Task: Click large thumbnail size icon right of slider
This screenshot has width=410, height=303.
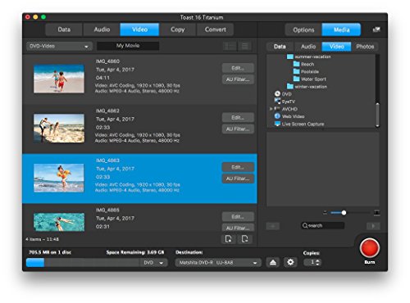Action: [x=376, y=212]
